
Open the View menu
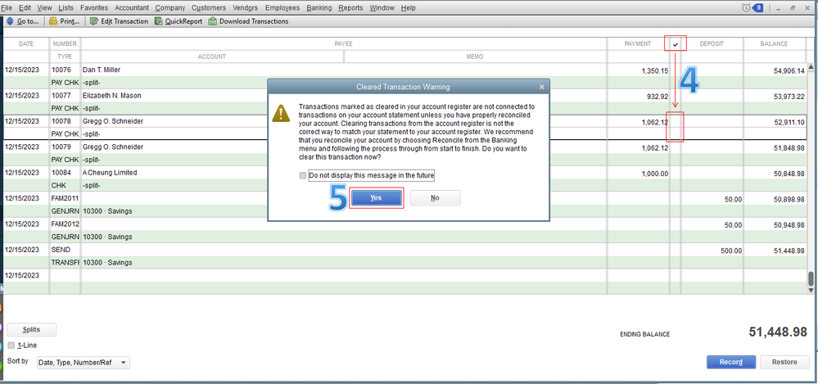click(x=45, y=8)
